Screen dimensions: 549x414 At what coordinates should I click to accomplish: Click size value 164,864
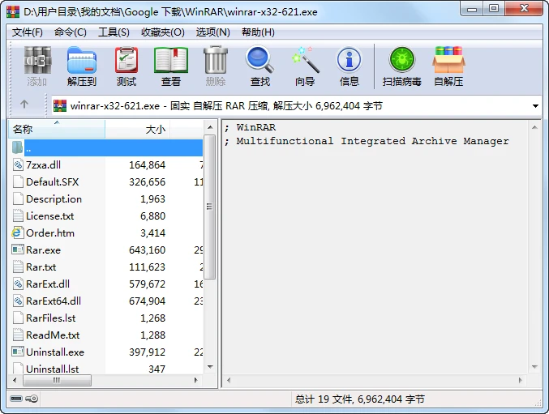(x=147, y=164)
